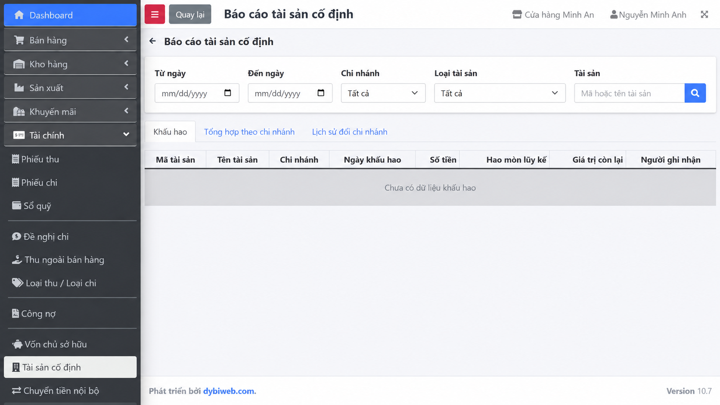Open calendar picker in Từ ngày field
The width and height of the screenshot is (720, 405).
(x=228, y=93)
